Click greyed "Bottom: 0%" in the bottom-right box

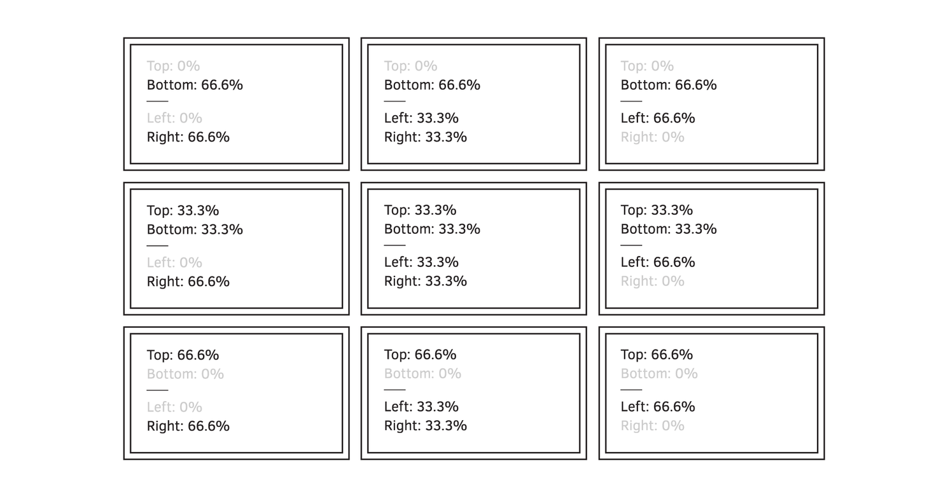pos(659,374)
